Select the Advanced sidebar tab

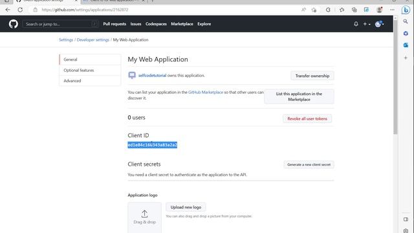coord(90,81)
